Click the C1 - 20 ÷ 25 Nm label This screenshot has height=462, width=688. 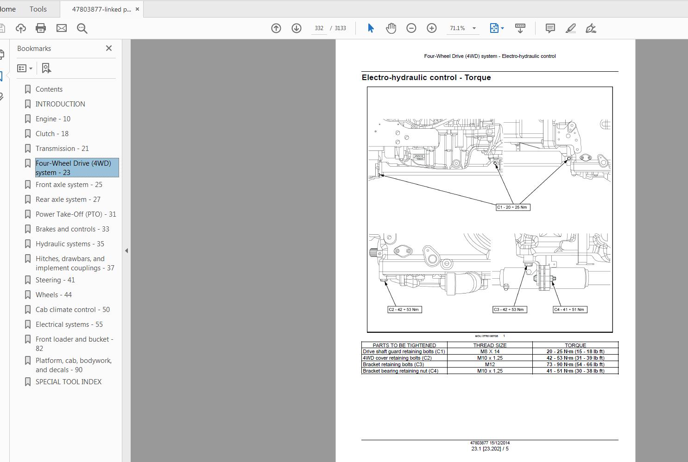(512, 207)
